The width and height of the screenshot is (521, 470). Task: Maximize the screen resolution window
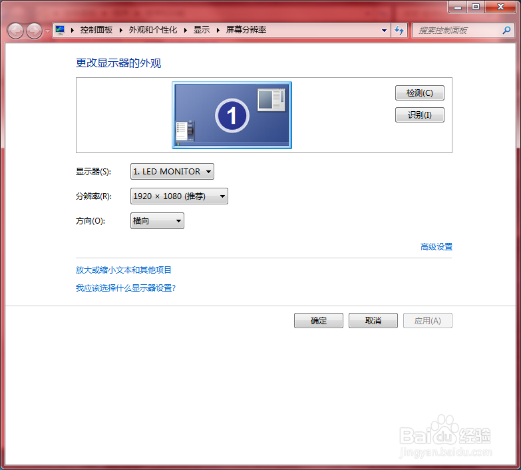click(476, 7)
